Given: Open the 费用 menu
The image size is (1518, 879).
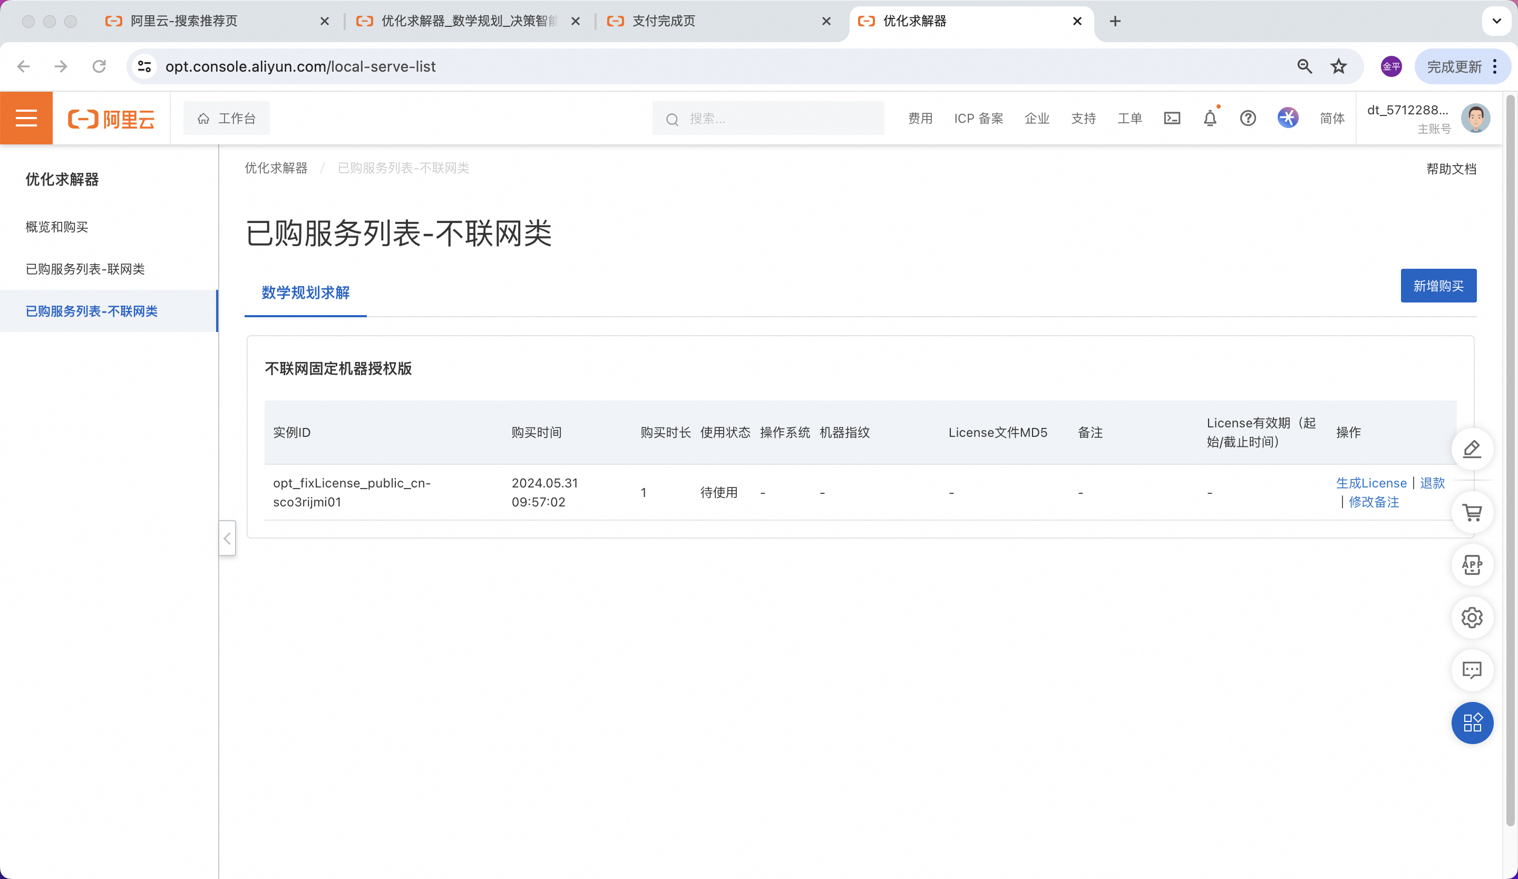Looking at the screenshot, I should [920, 119].
